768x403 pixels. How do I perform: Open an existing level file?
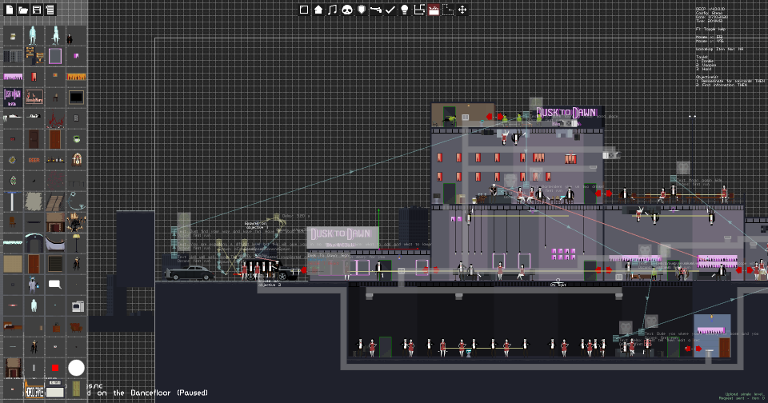tap(23, 10)
